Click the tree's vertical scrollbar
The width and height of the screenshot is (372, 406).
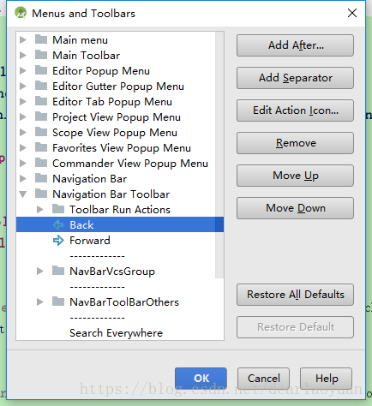click(x=219, y=154)
